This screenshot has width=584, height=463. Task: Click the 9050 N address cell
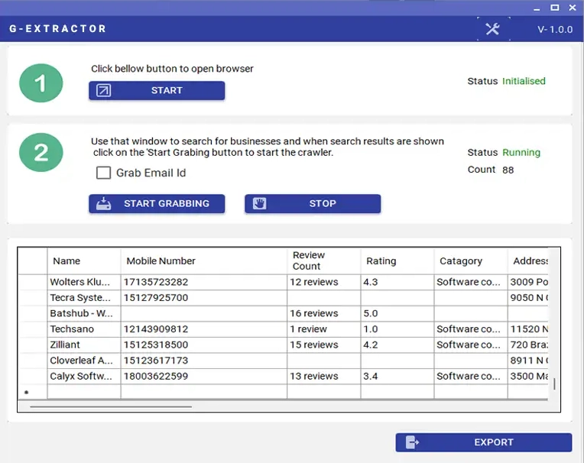(x=527, y=298)
